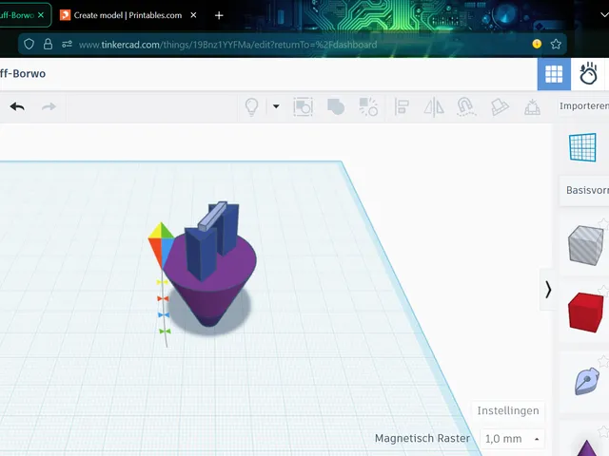Favorite the Scribble shape with its star
The width and height of the screenshot is (609, 456).
pos(604,362)
